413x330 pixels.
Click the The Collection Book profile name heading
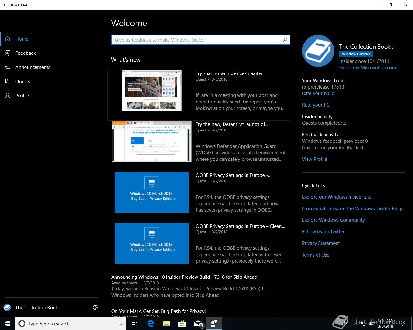click(366, 47)
